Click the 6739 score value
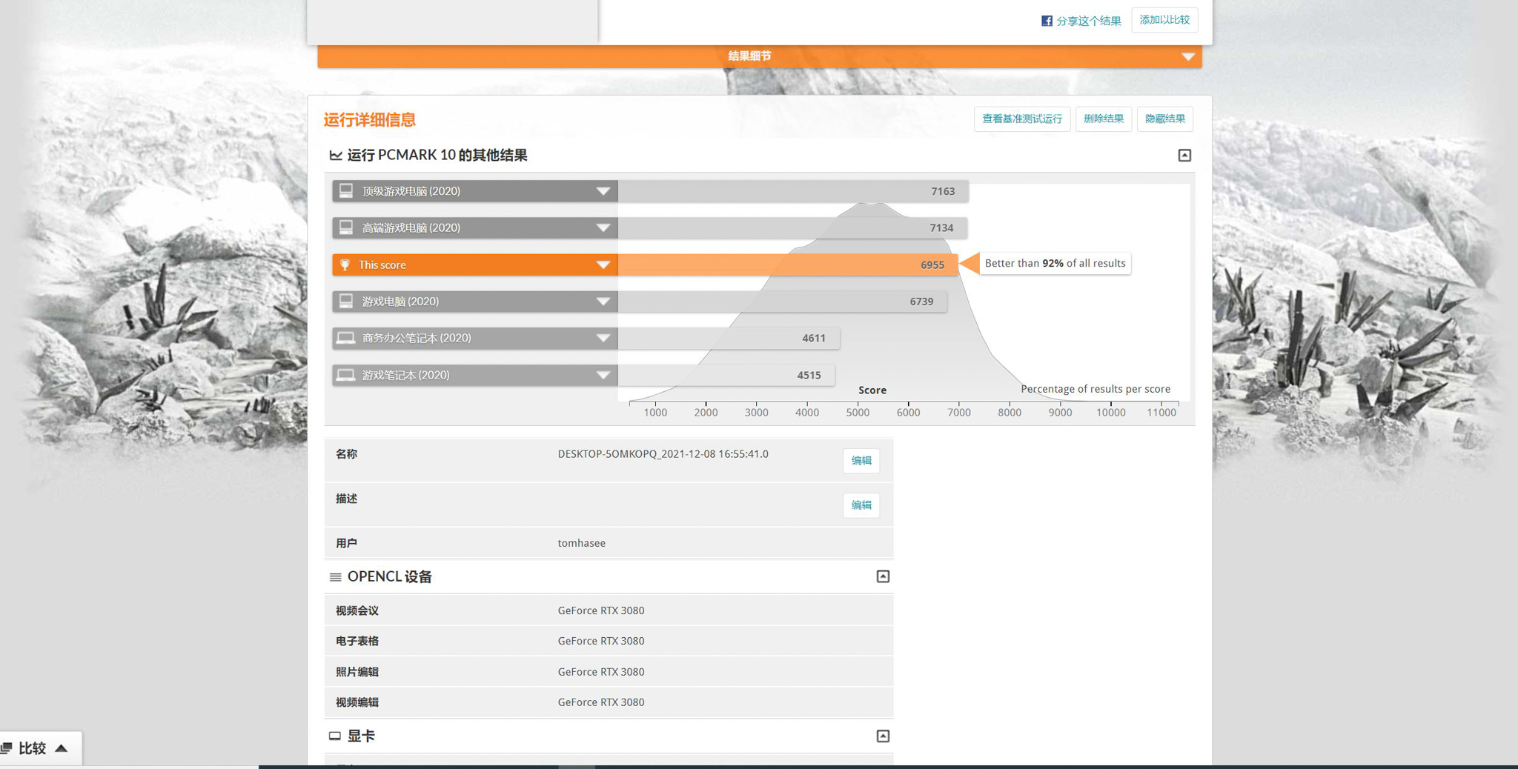Image resolution: width=1518 pixels, height=769 pixels. pos(921,302)
